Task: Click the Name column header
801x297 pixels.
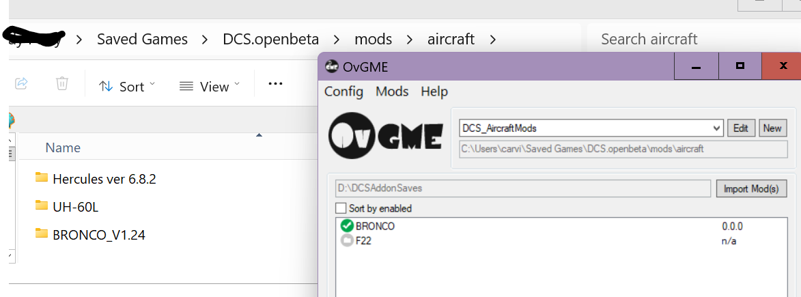Action: pyautogui.click(x=63, y=147)
